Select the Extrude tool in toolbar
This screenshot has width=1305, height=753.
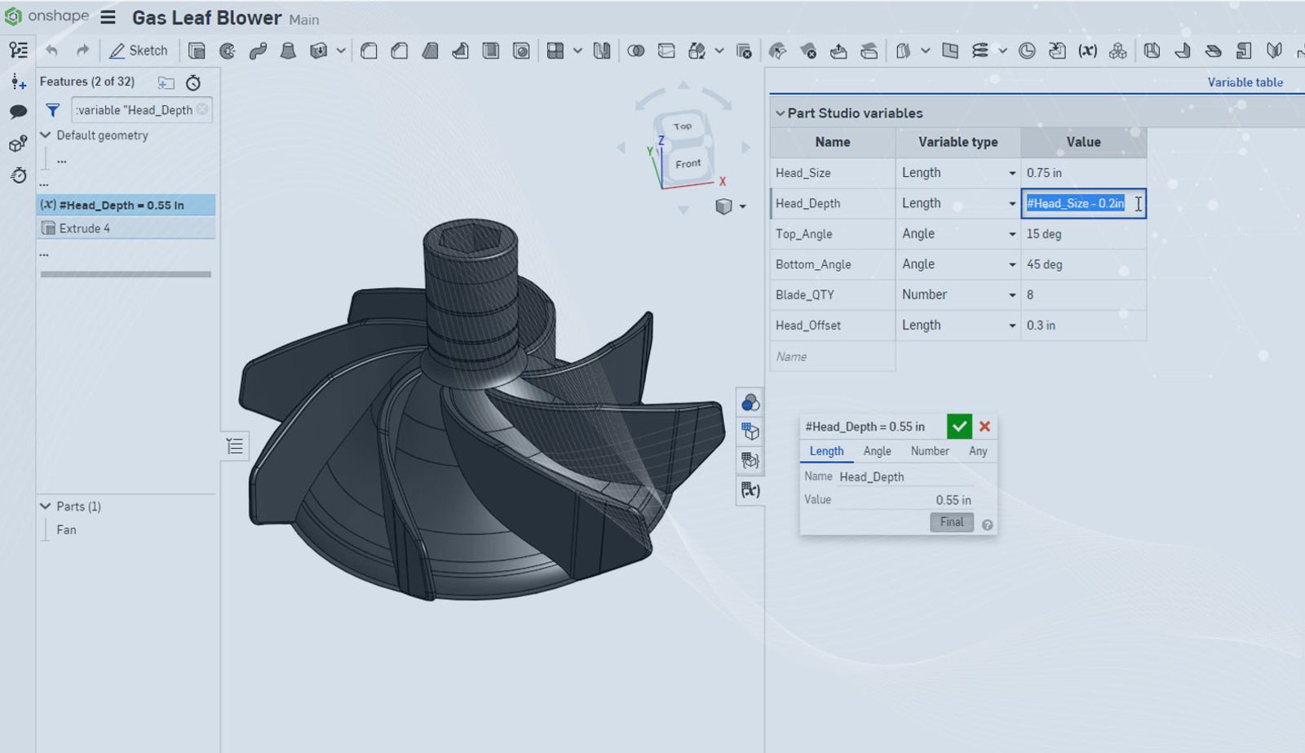(x=197, y=51)
